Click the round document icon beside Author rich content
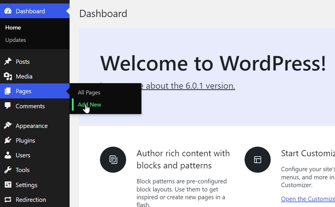The height and width of the screenshot is (207, 335). [113, 159]
